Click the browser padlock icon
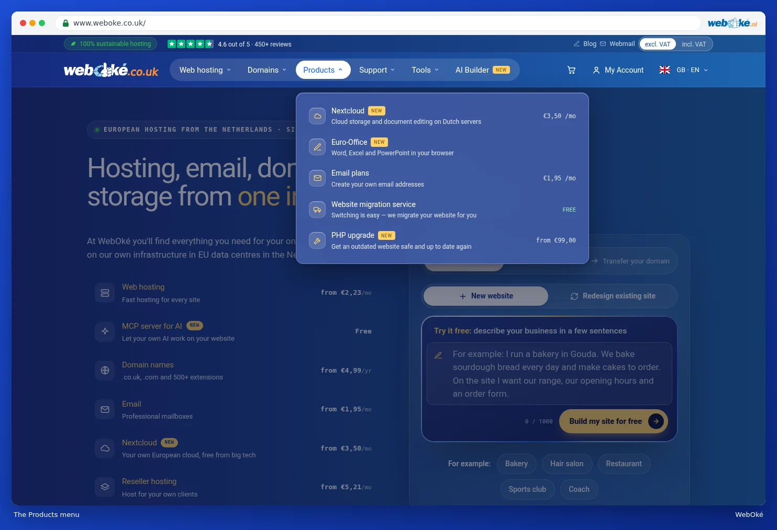The width and height of the screenshot is (777, 530). 65,23
